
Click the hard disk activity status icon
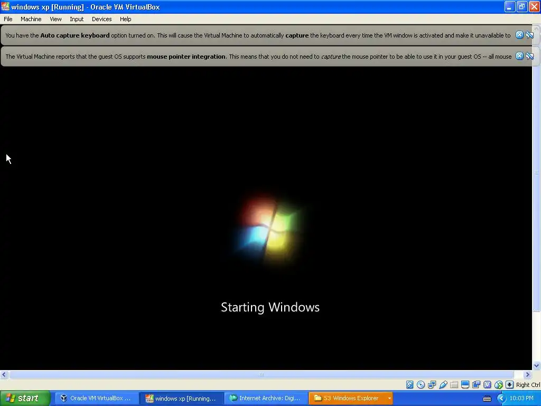pos(409,385)
